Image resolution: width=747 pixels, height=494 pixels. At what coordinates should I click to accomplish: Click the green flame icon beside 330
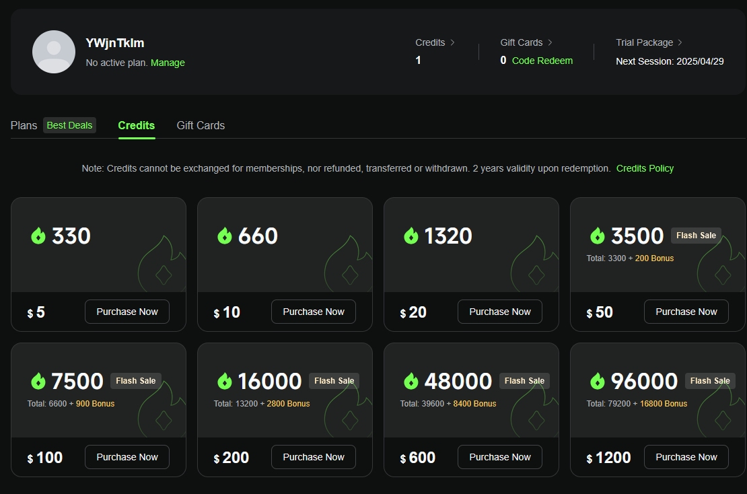point(38,236)
